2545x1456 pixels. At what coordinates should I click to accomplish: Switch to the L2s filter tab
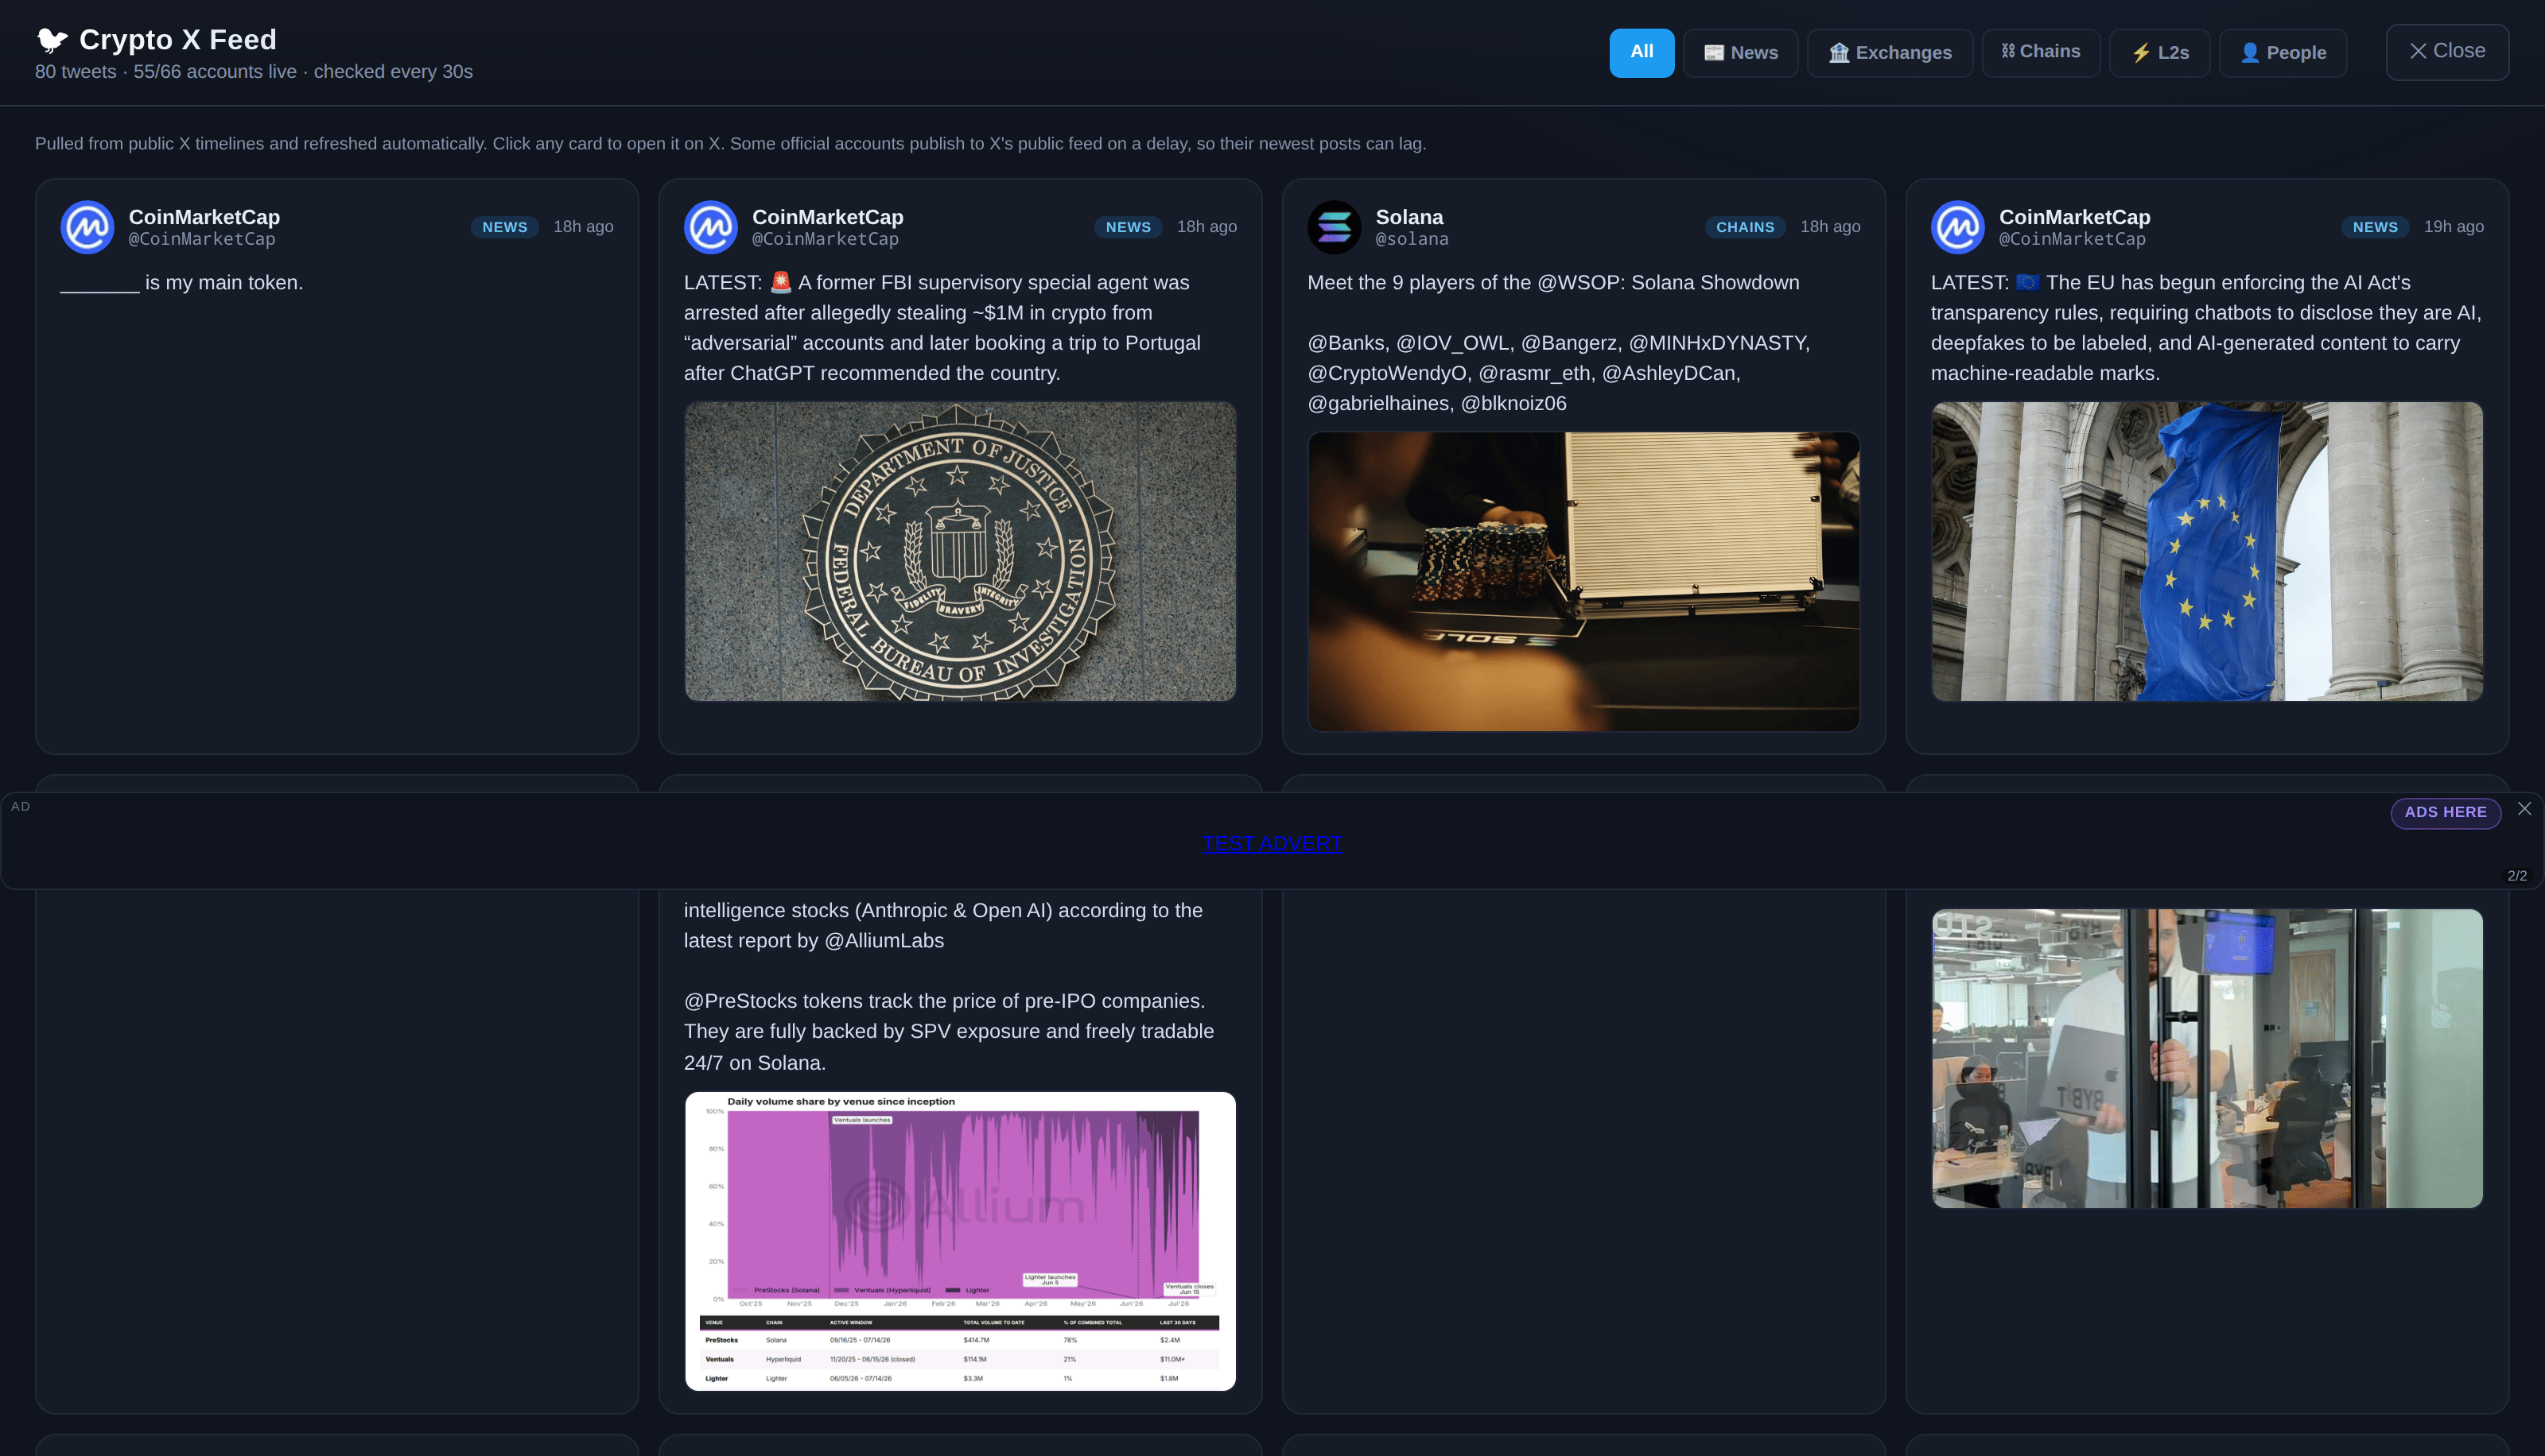click(2158, 52)
